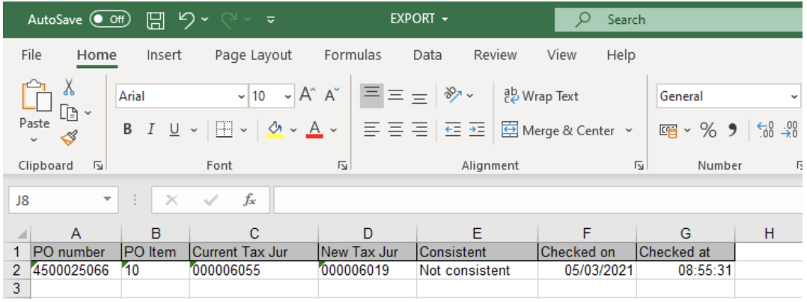The width and height of the screenshot is (807, 302).
Task: Click the Percent Style icon
Action: coord(707,130)
